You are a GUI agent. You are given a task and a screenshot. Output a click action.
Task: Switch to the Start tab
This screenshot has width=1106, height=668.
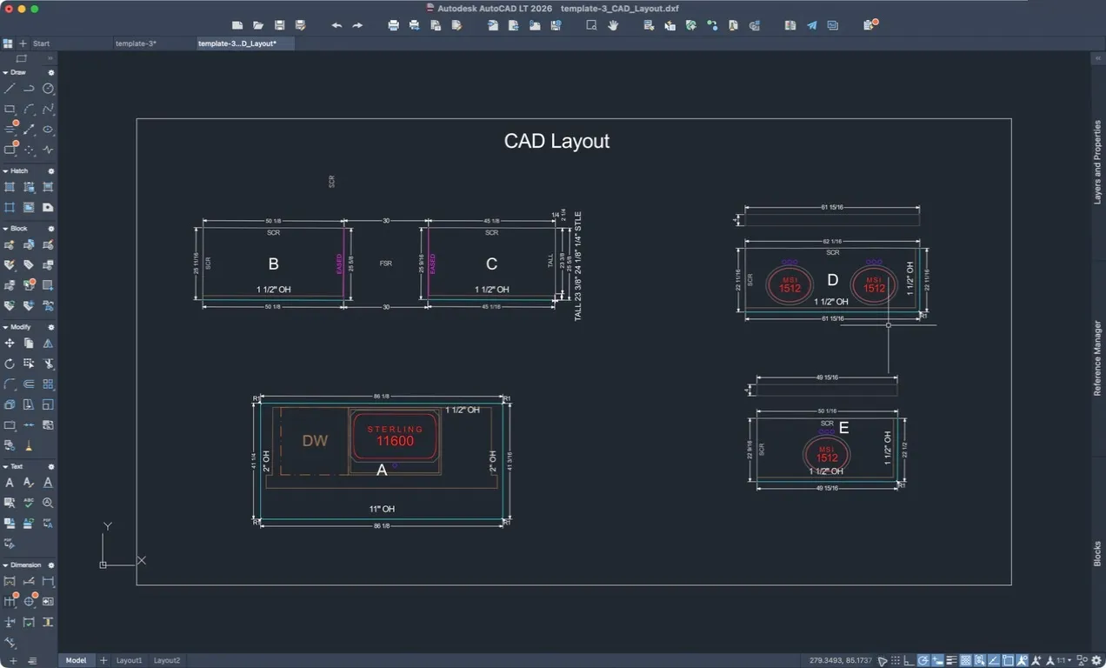pyautogui.click(x=41, y=43)
